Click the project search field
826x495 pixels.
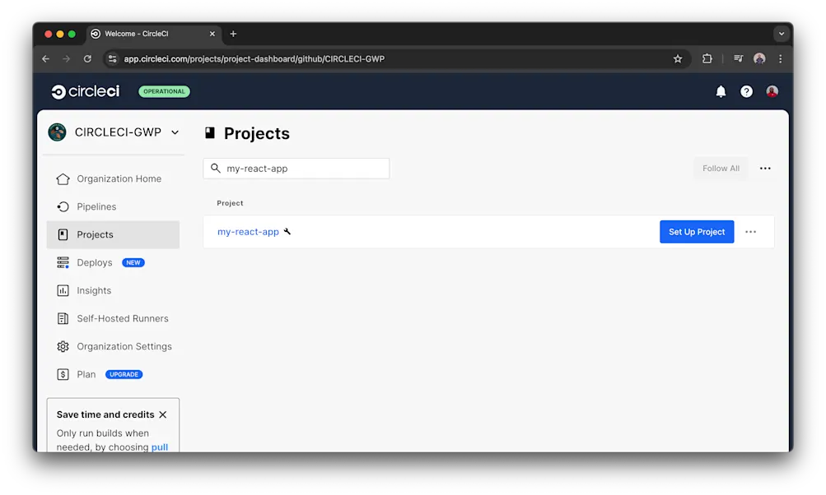(296, 168)
